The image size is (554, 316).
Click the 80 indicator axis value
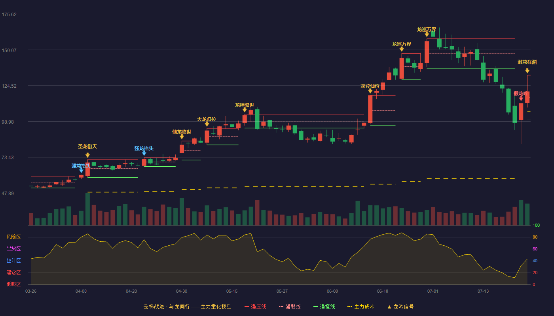pos(535,237)
